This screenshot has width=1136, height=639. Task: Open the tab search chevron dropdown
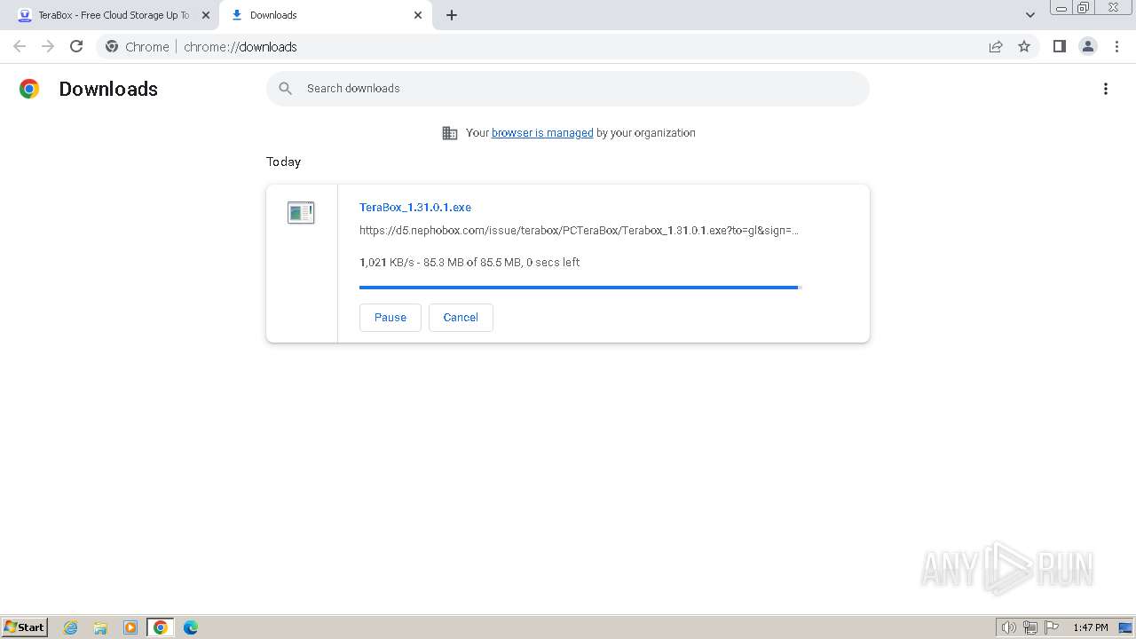pyautogui.click(x=1029, y=15)
